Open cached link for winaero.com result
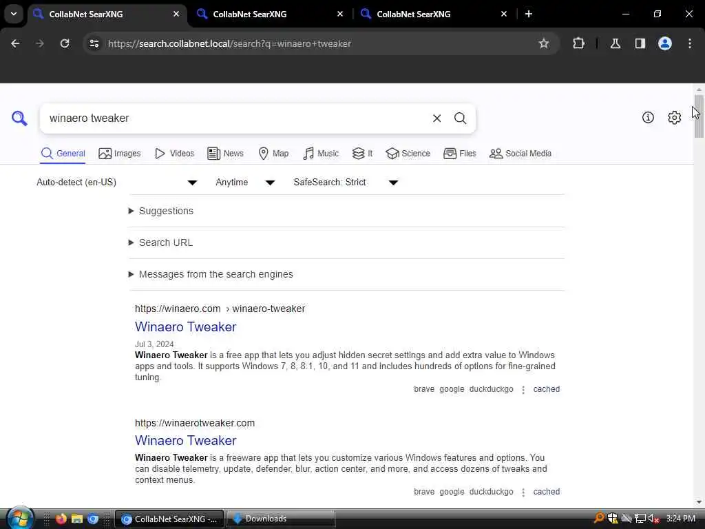This screenshot has width=705, height=529. pyautogui.click(x=546, y=389)
